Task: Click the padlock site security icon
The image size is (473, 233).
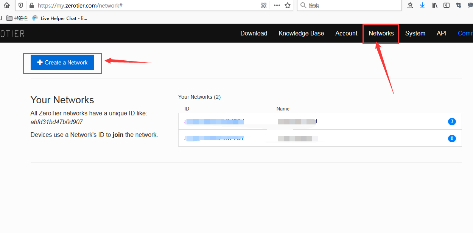Action: click(32, 5)
